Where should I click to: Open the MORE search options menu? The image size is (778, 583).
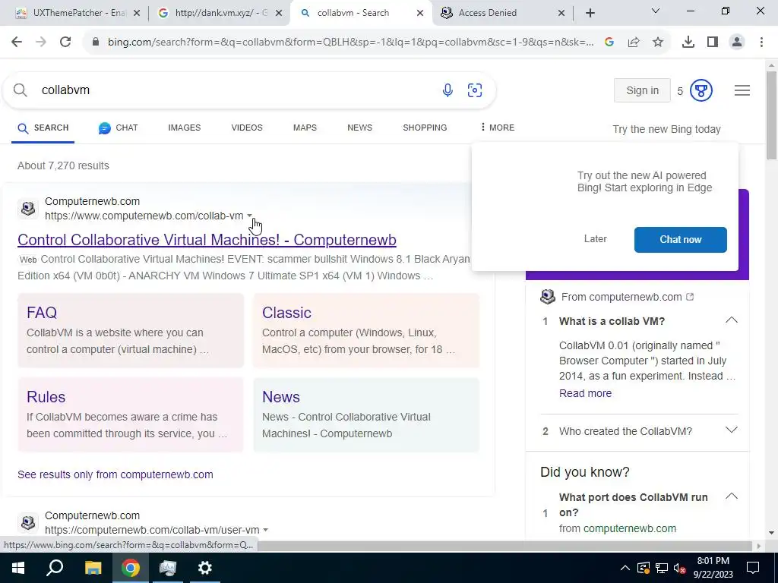498,128
